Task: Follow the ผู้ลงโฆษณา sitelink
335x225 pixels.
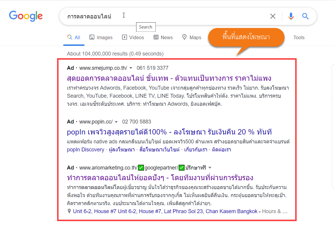Action: click(x=122, y=150)
